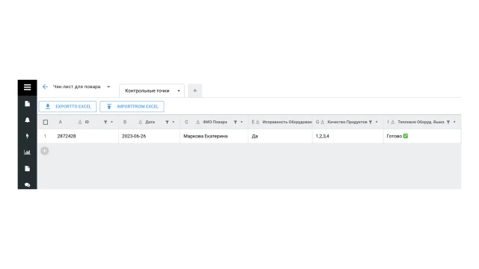479x269 pixels.
Task: Open notifications bell in sidebar
Action: [x=27, y=120]
